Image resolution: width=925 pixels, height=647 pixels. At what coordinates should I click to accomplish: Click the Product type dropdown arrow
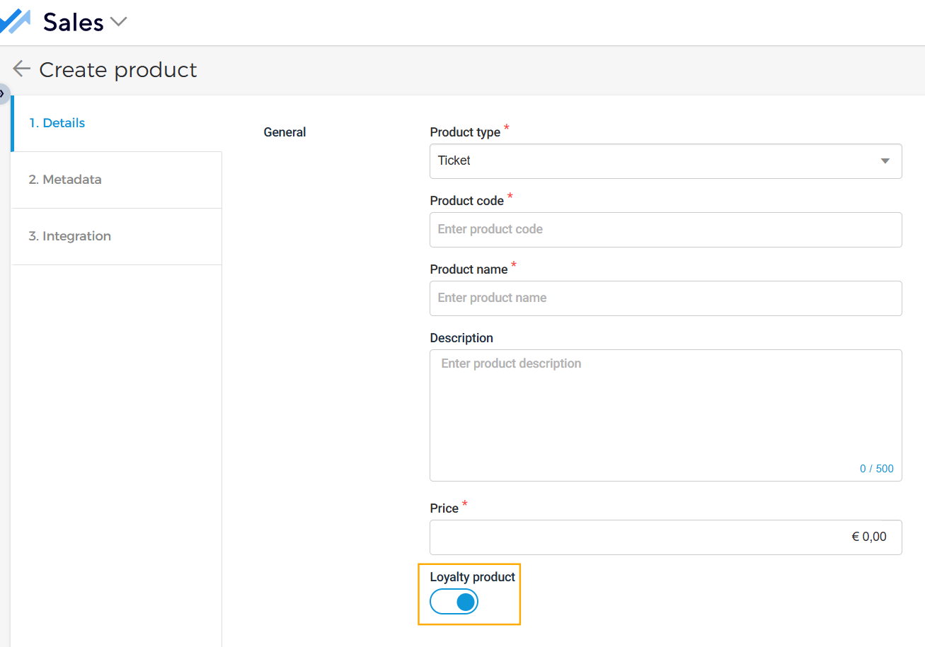coord(885,161)
